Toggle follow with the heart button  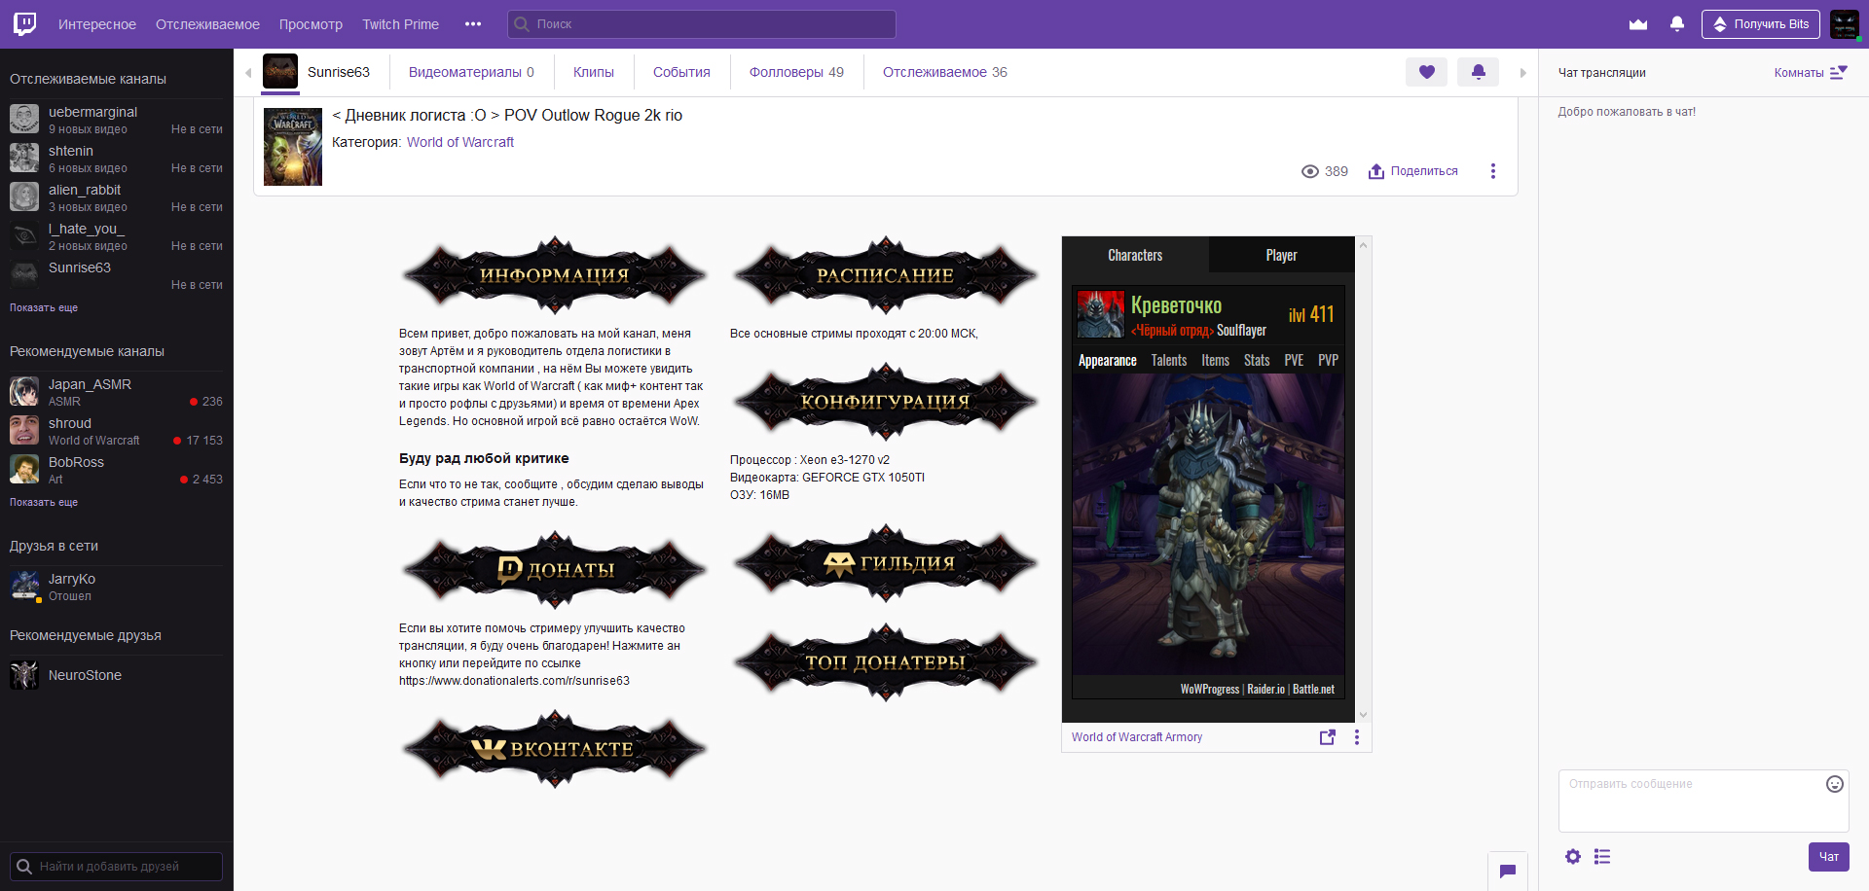coord(1426,72)
